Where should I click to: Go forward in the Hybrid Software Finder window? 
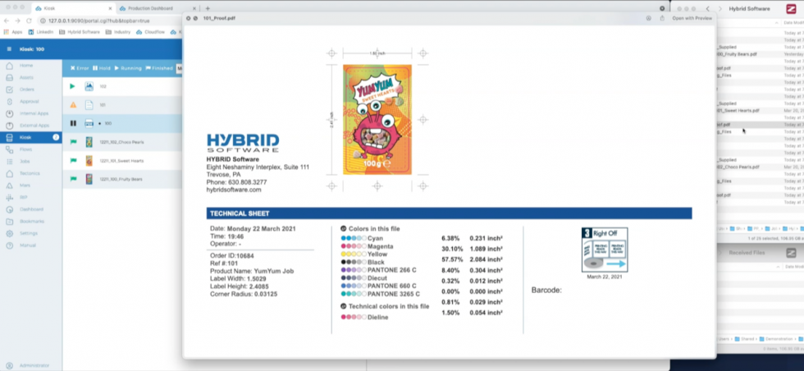click(x=720, y=9)
